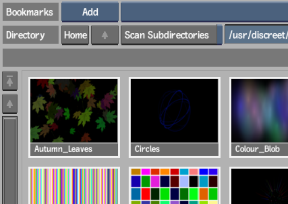
Task: Jump to top of list arrow
Action: coord(10,81)
